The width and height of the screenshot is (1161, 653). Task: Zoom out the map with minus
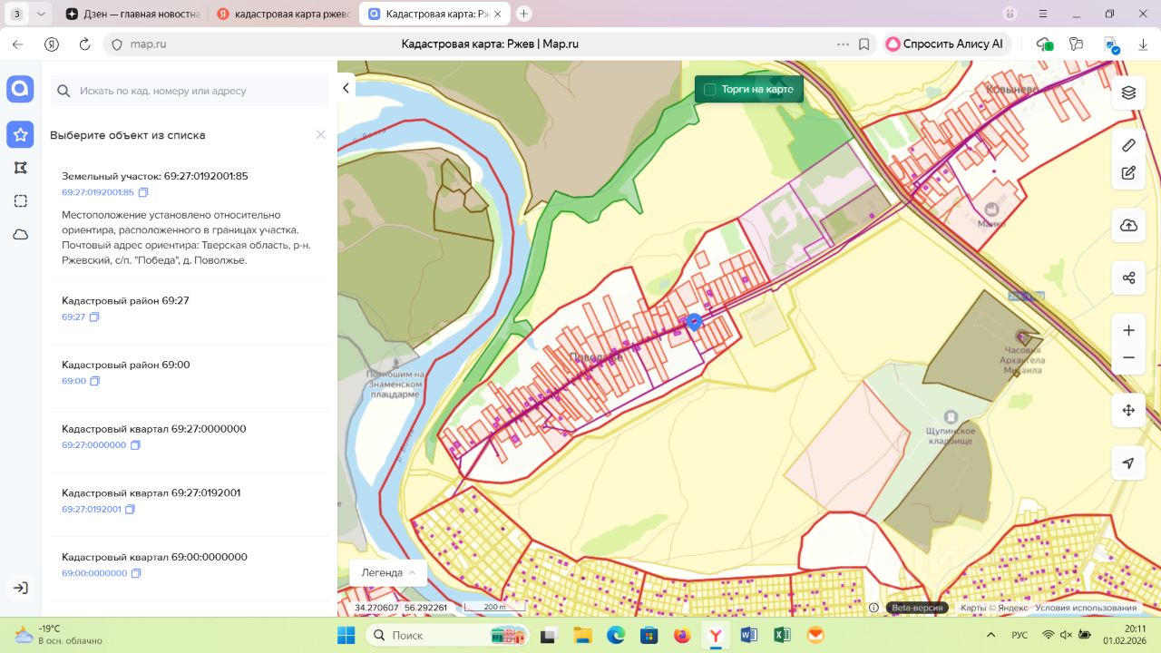(1128, 358)
